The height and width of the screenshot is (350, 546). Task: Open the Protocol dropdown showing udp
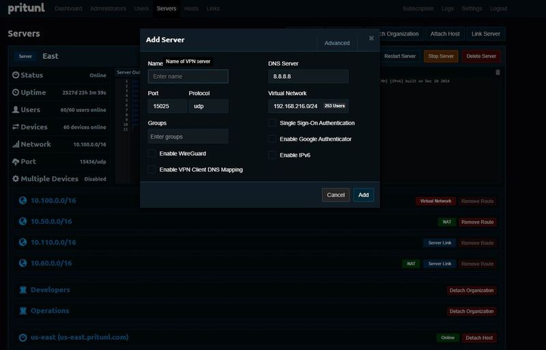pyautogui.click(x=208, y=106)
